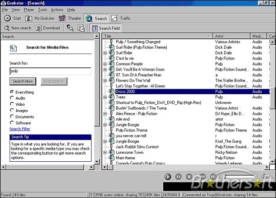276x198 pixels.
Task: Click the red icon beside Pulp Fiction Theme
Action: click(111, 130)
